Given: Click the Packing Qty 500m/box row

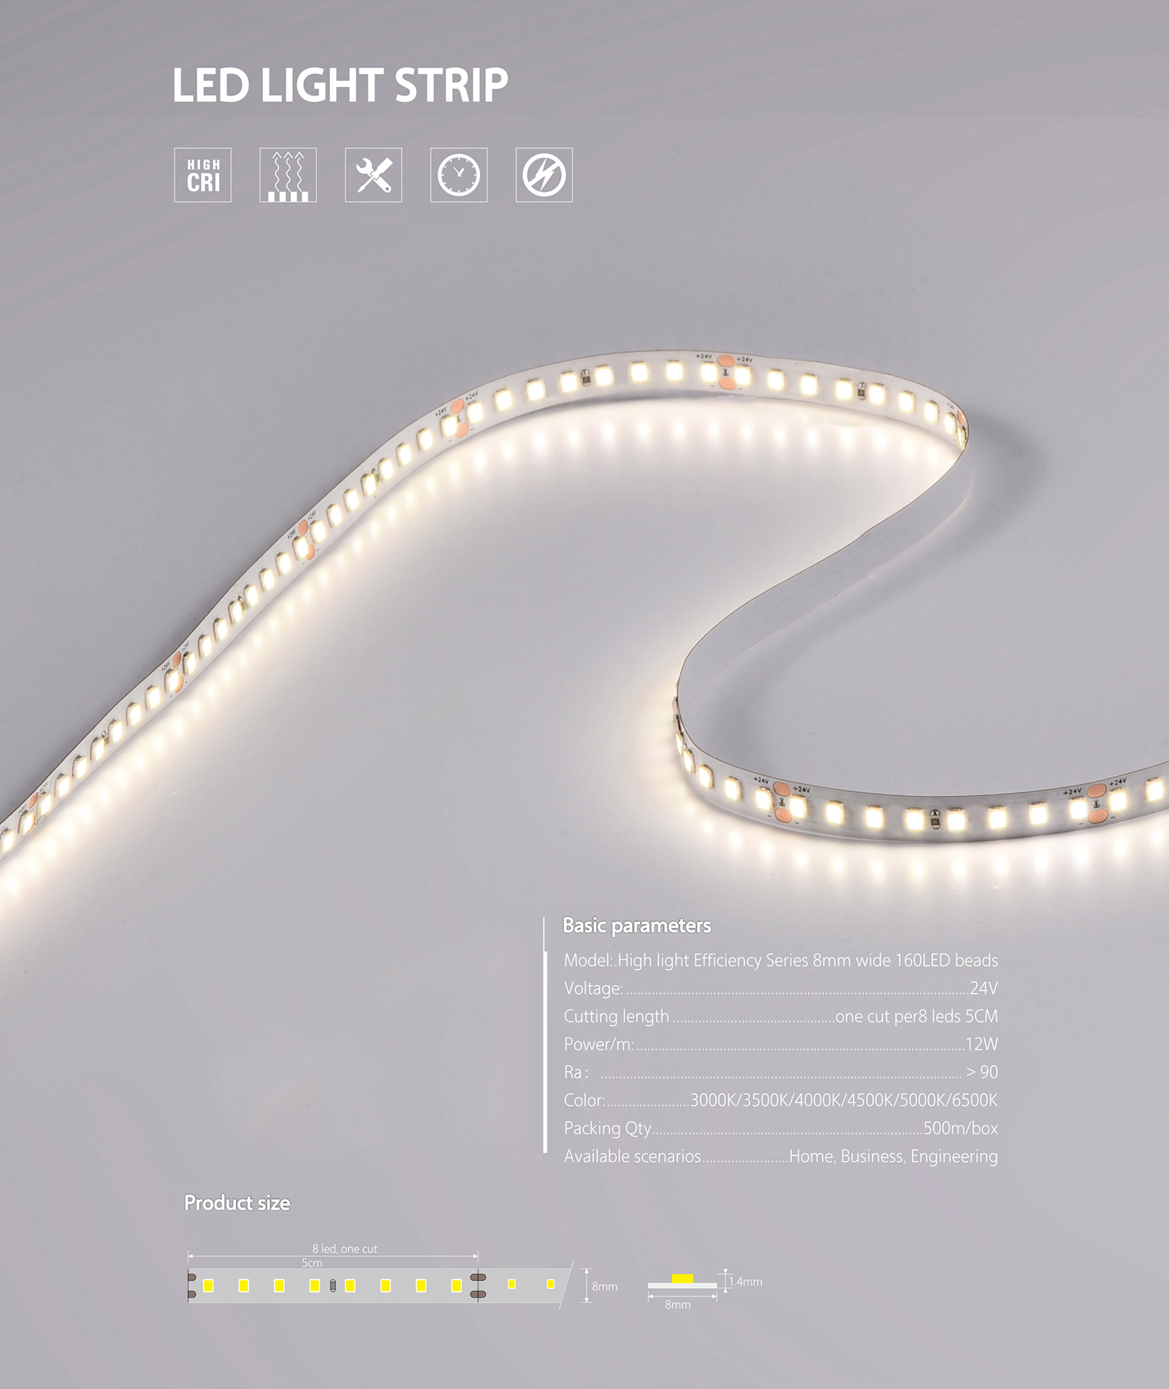Looking at the screenshot, I should (780, 1128).
